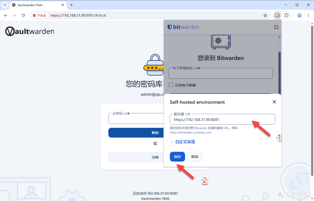Open Chrome's three-dot menu
The image size is (314, 201).
[x=308, y=15]
